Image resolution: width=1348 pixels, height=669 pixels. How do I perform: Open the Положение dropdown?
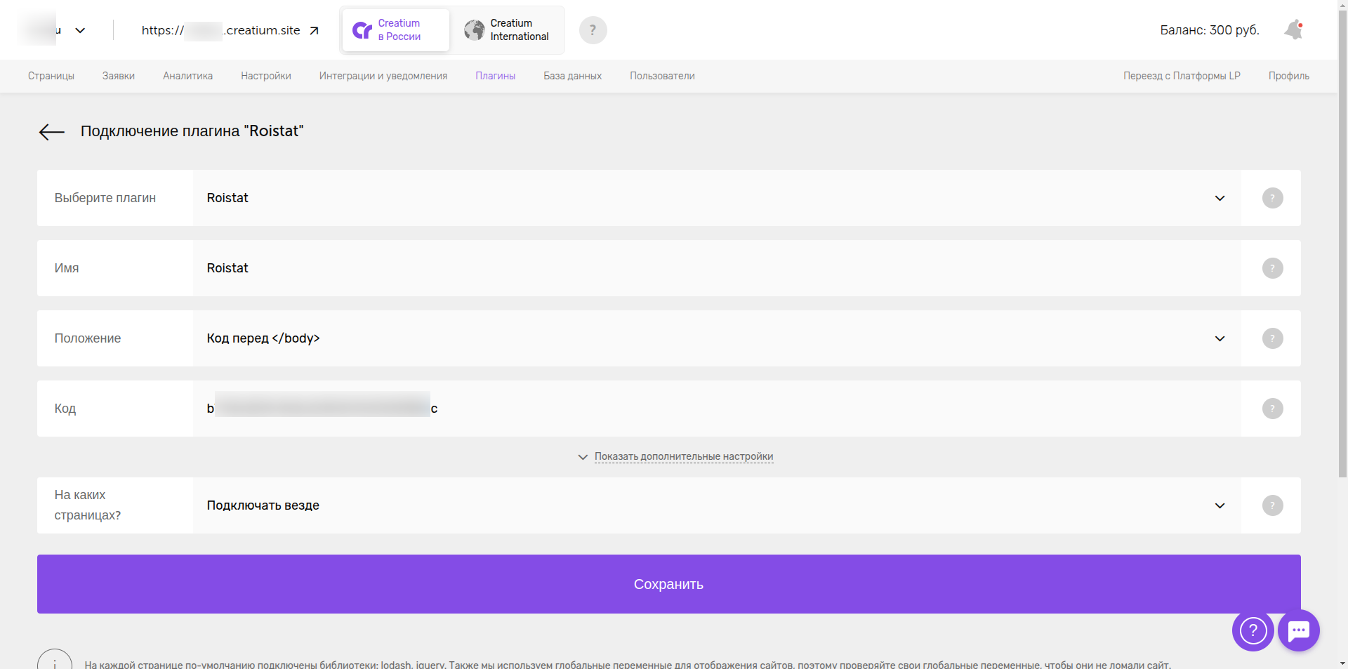click(x=716, y=338)
